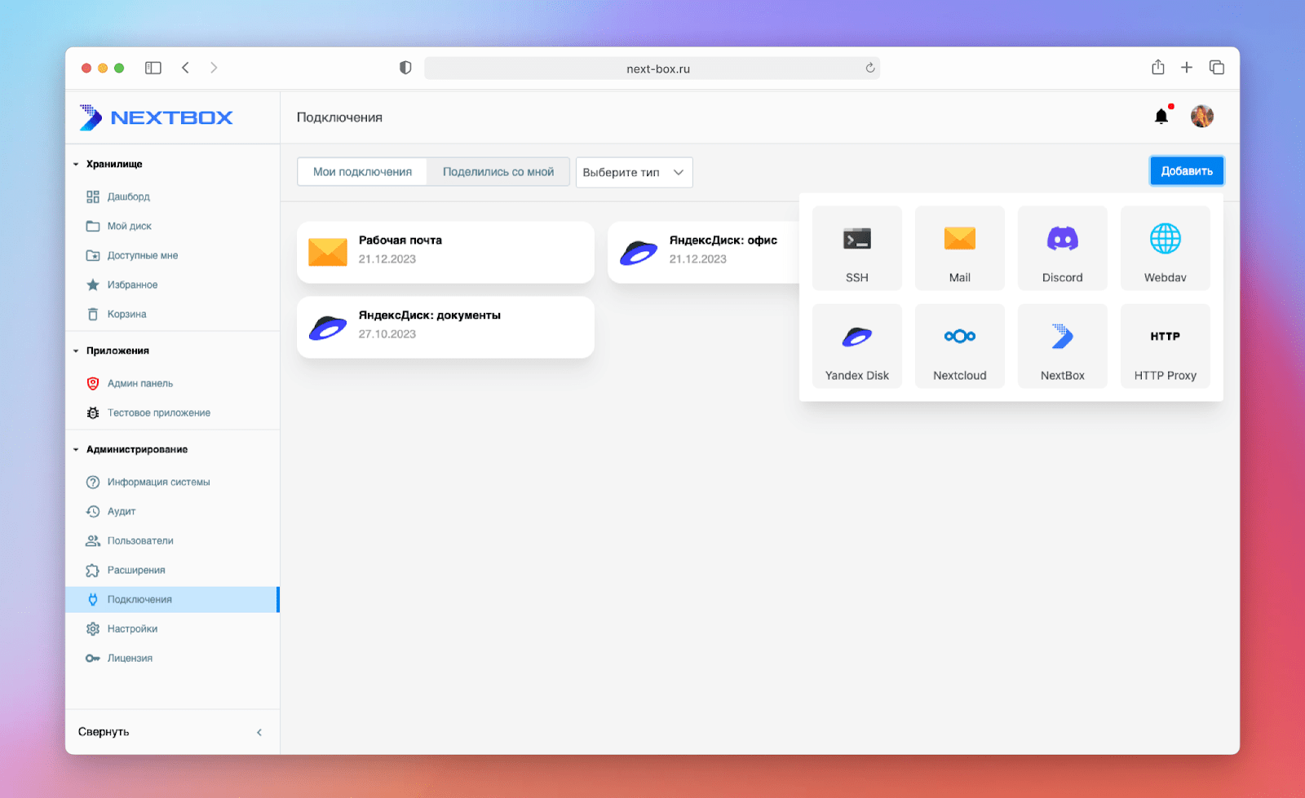Open Лицензия page
This screenshot has width=1305, height=798.
(172, 658)
